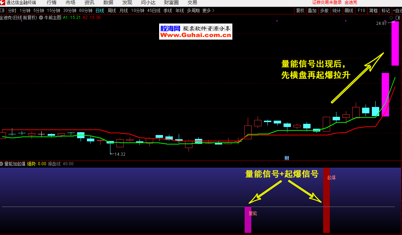Select the 60分钟 period tab
The width and height of the screenshot is (402, 235).
pyautogui.click(x=86, y=11)
